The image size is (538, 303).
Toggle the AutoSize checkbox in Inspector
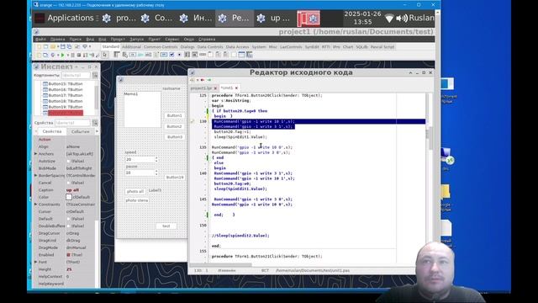[68, 161]
